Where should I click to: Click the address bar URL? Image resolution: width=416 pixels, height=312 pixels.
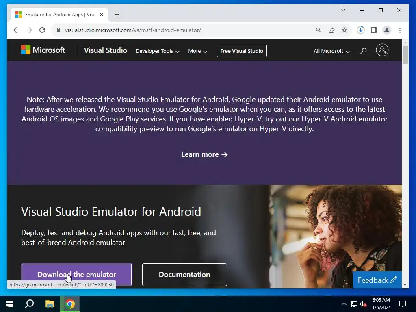tap(133, 30)
